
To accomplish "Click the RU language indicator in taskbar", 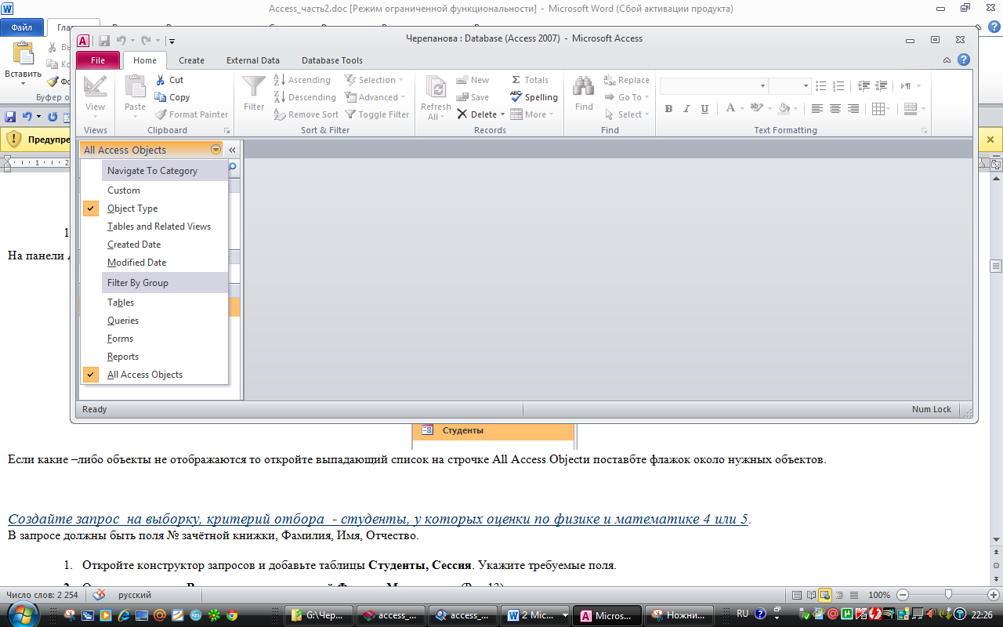I will click(742, 614).
